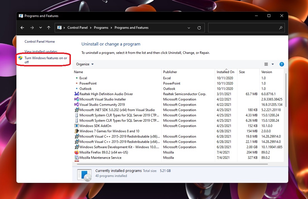Viewport: 308px width, 199px height.
Task: Select Windows Software Development Kit icon
Action: (77, 147)
